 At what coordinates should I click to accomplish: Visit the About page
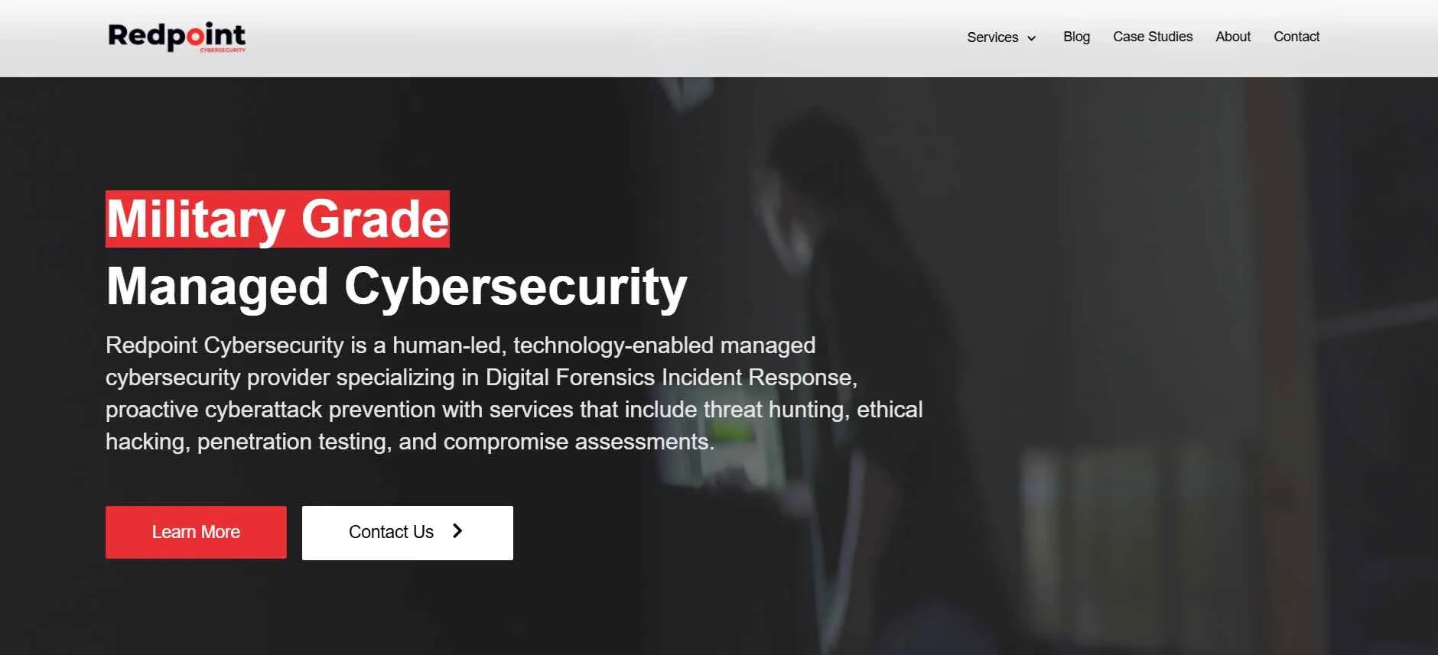point(1233,37)
